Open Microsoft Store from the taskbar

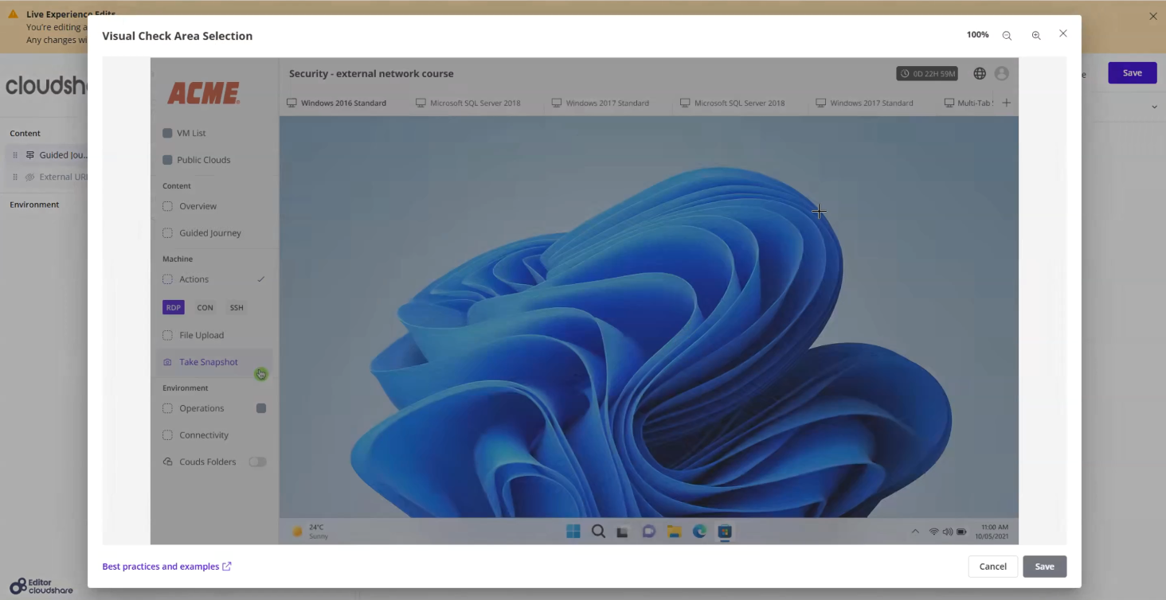[725, 532]
